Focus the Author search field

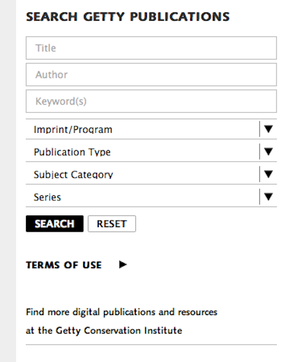click(x=151, y=75)
